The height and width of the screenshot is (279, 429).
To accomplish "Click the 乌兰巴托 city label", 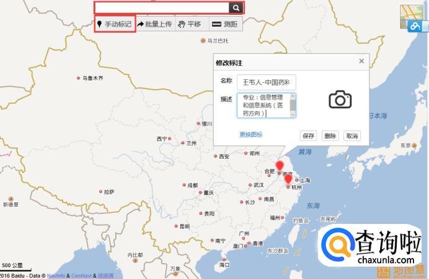I will pyautogui.click(x=218, y=41).
